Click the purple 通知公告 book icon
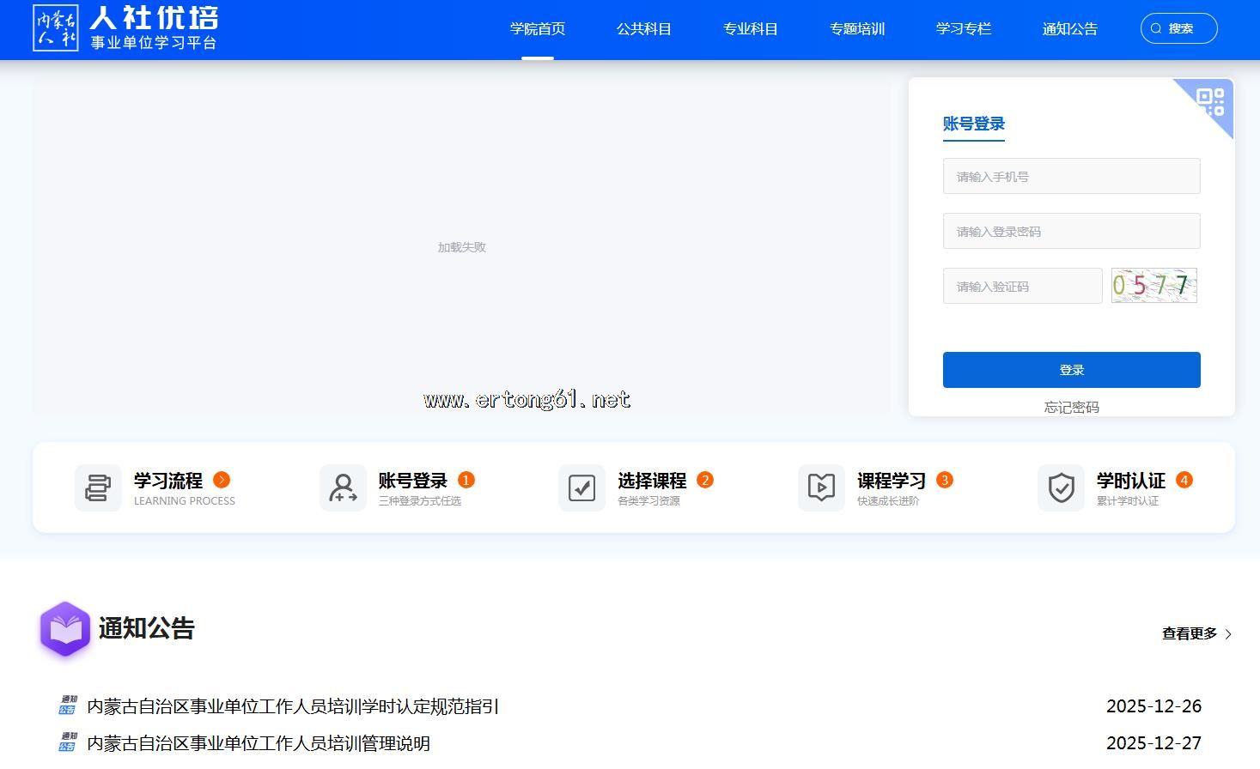Screen dimensions: 1260x769 pos(65,629)
